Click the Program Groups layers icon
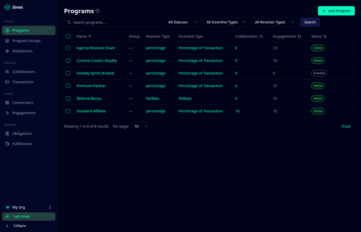The height and width of the screenshot is (232, 361). [7, 41]
